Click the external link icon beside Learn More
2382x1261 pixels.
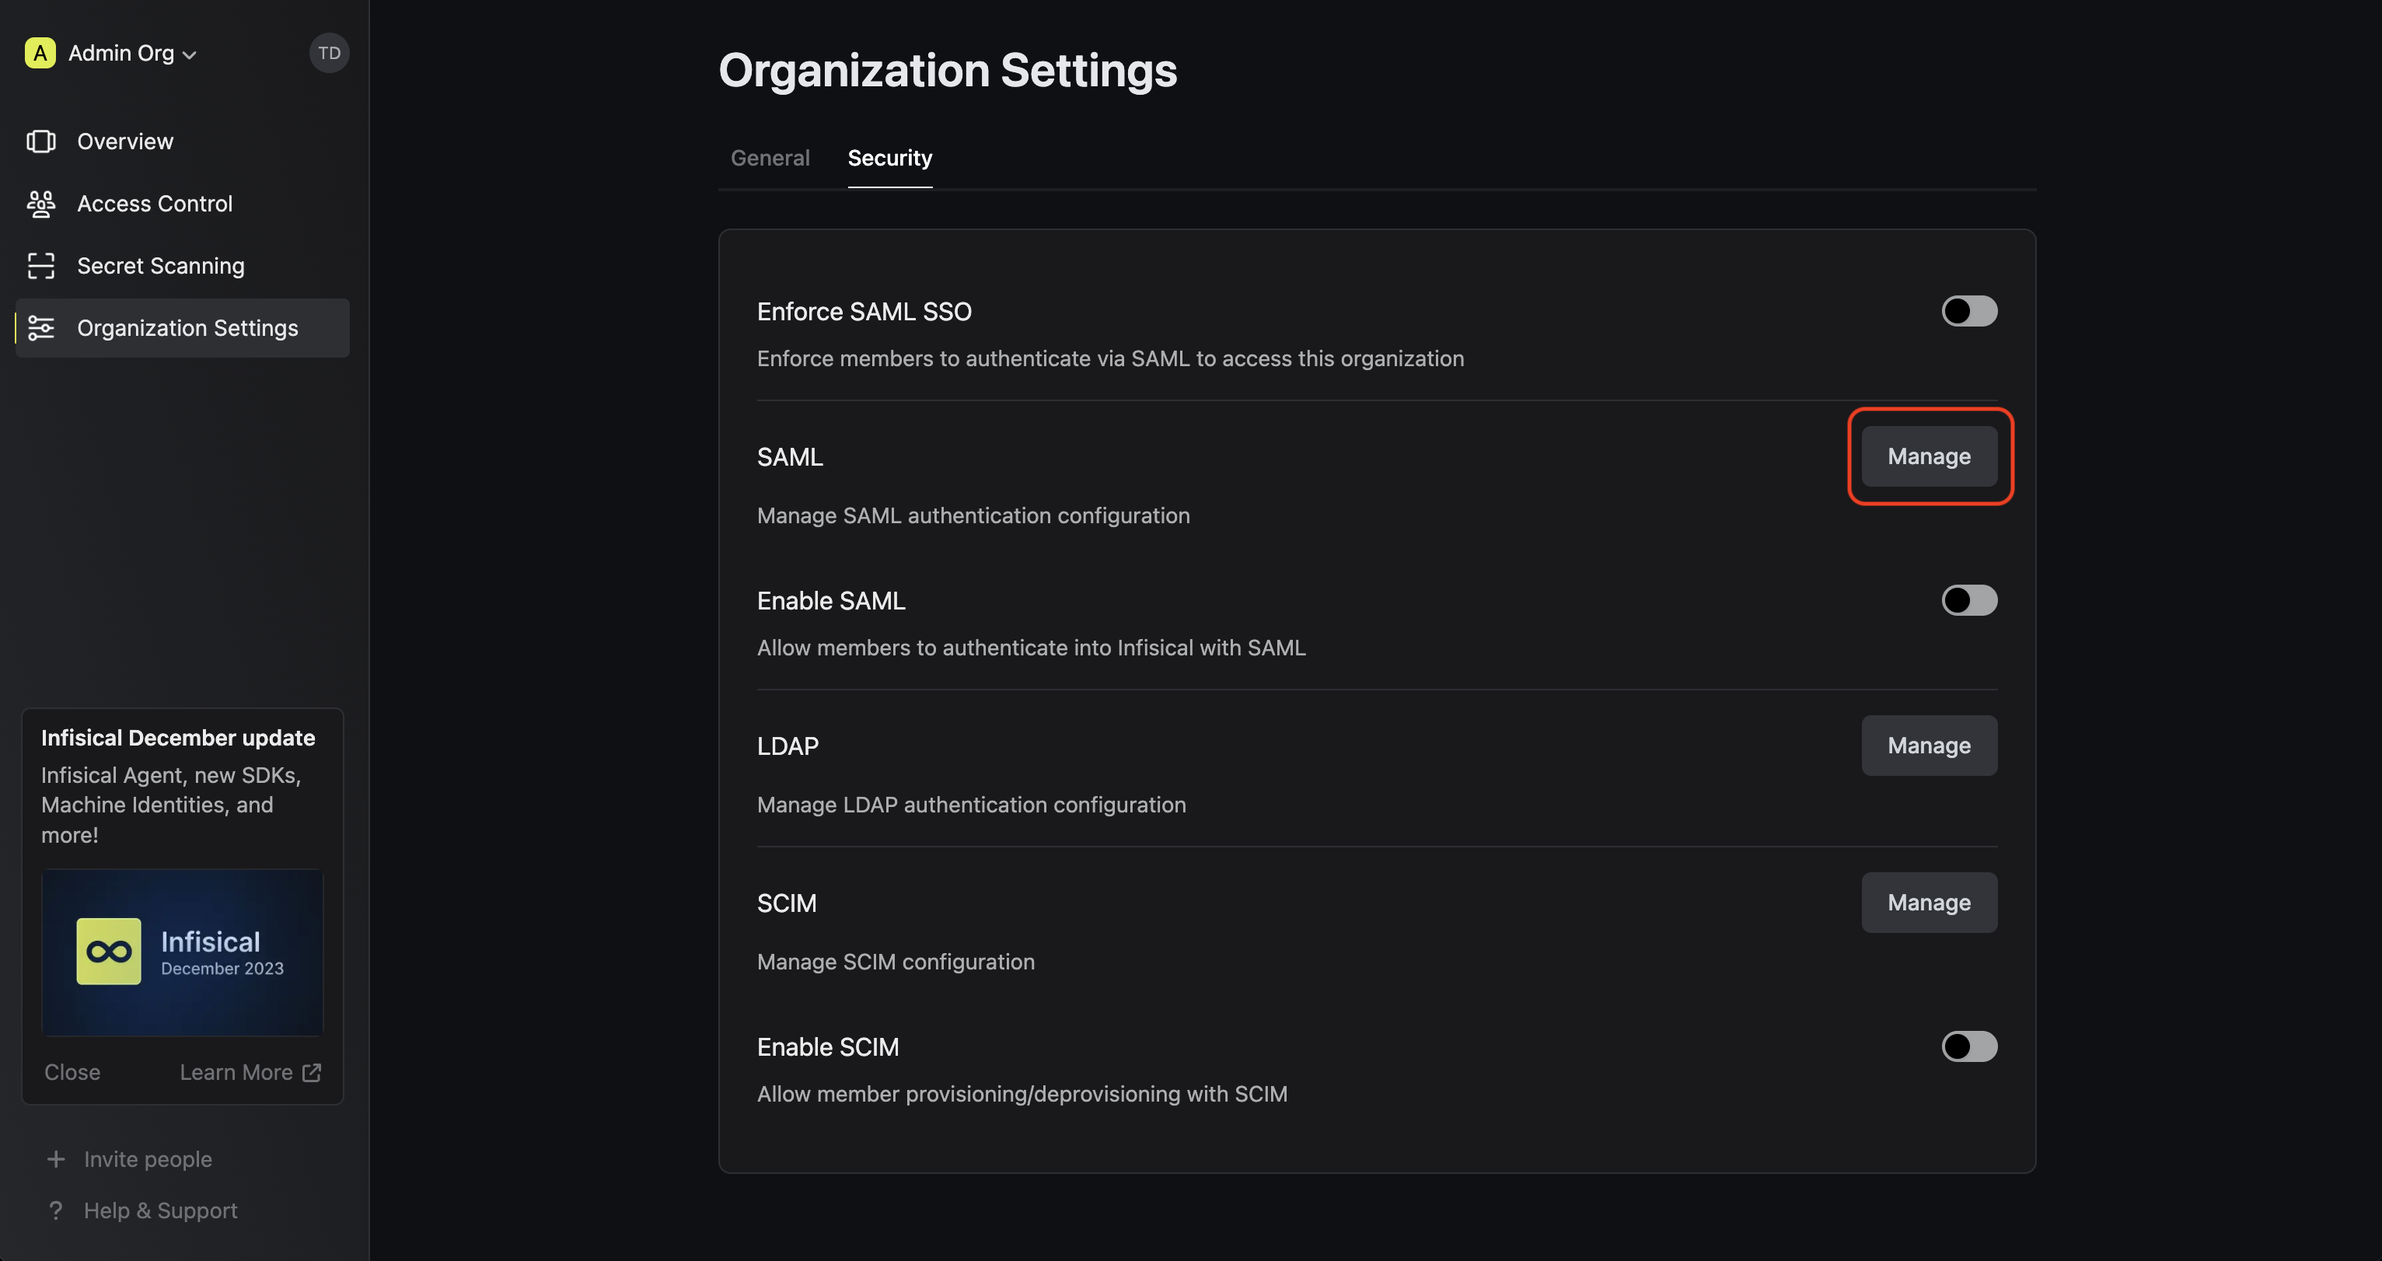coord(312,1071)
